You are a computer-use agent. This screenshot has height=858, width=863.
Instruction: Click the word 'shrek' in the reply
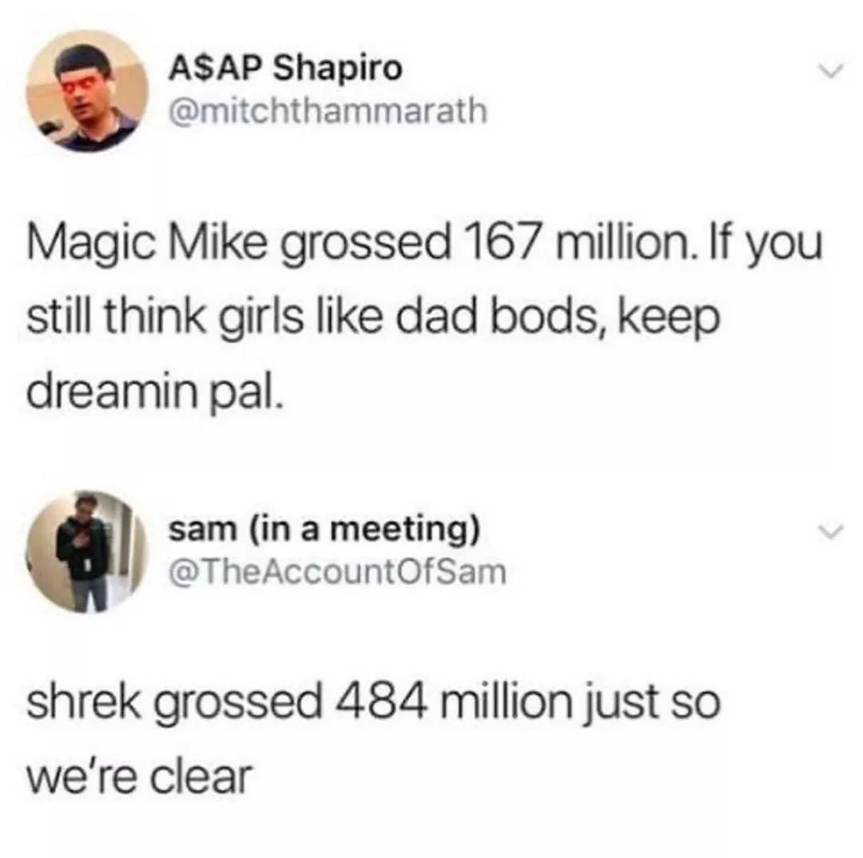[84, 702]
